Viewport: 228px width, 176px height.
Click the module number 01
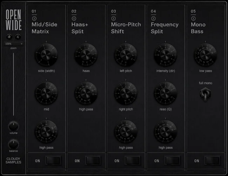coord(34,11)
